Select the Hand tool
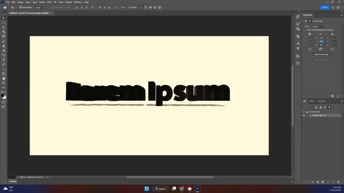This screenshot has height=193, width=344. (x=4, y=78)
